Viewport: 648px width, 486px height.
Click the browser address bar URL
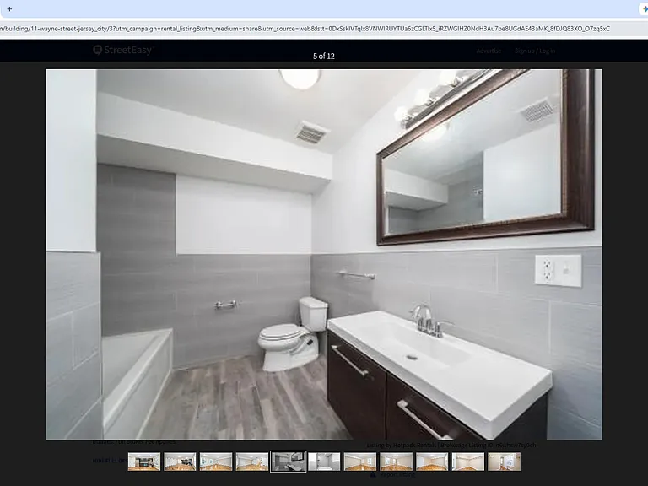[x=305, y=29]
